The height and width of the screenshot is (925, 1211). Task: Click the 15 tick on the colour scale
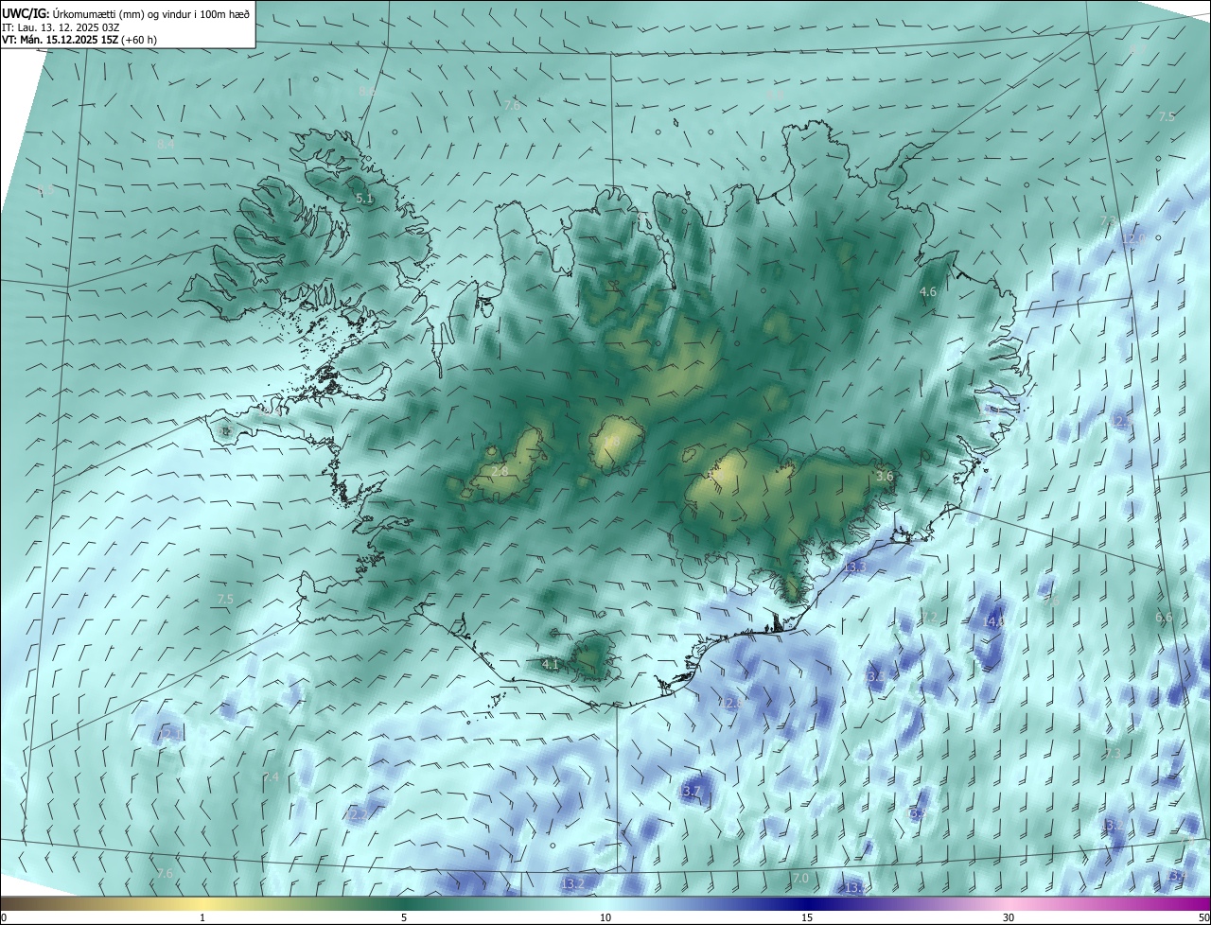click(x=807, y=917)
